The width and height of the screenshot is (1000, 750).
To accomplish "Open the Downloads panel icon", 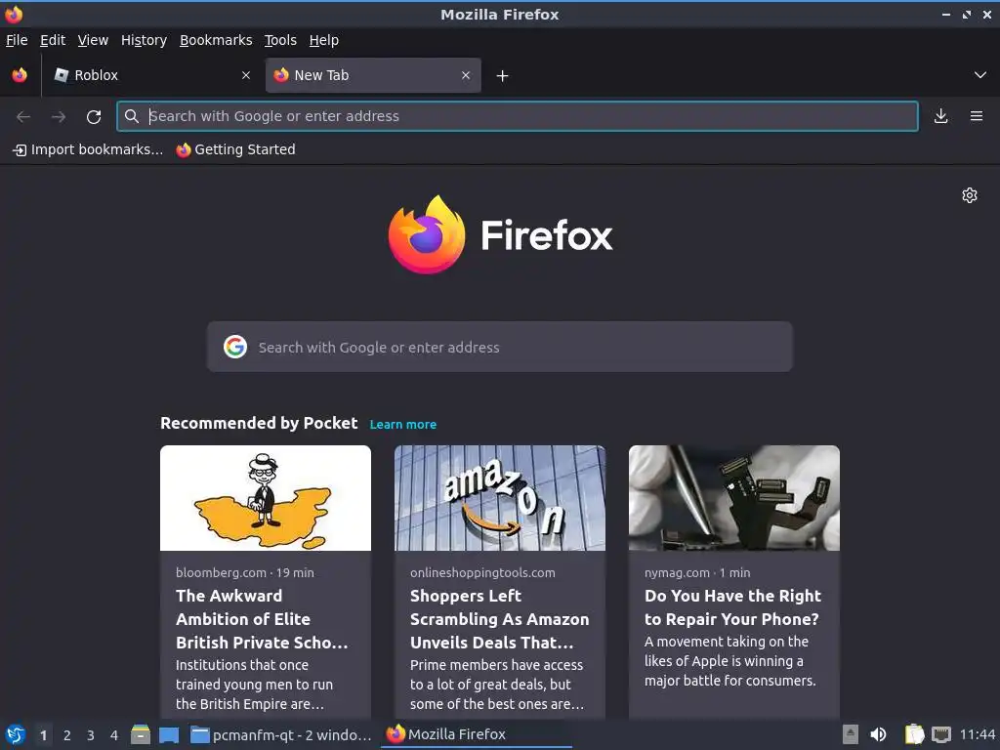I will (x=940, y=116).
